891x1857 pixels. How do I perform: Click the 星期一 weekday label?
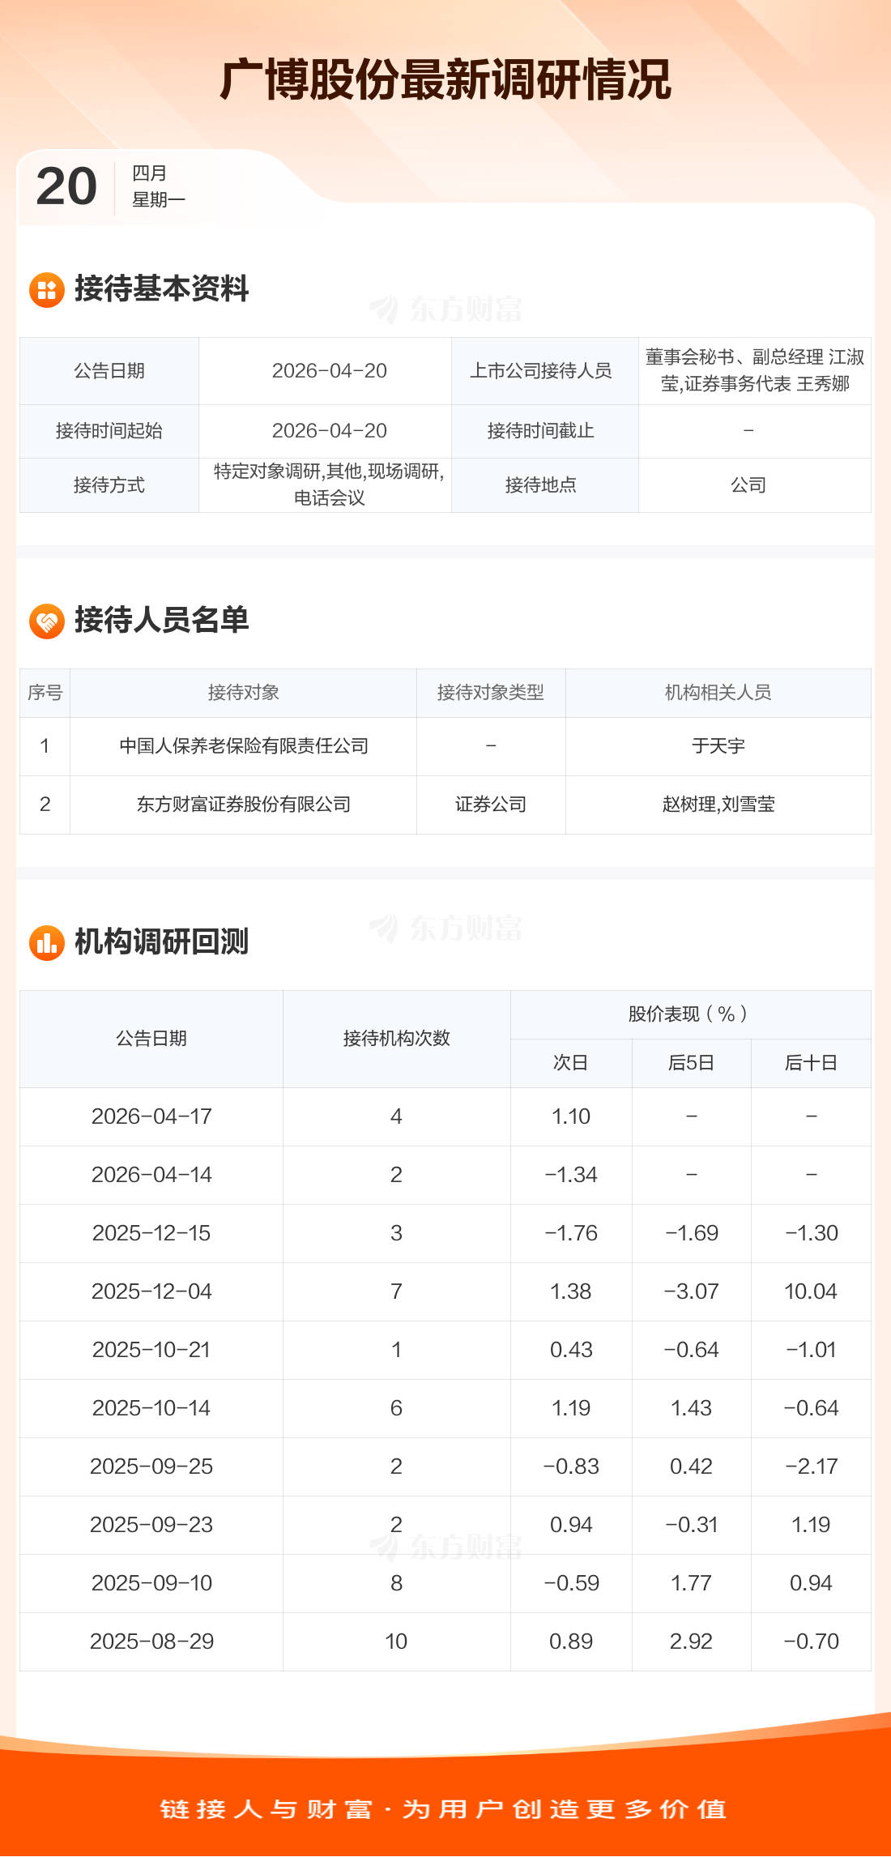159,199
